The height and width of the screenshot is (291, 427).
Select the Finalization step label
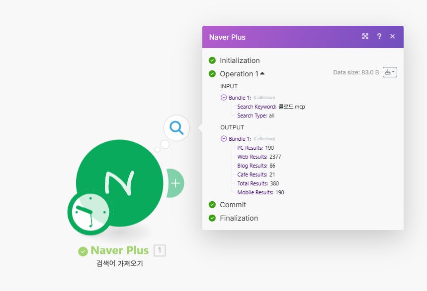coord(239,218)
